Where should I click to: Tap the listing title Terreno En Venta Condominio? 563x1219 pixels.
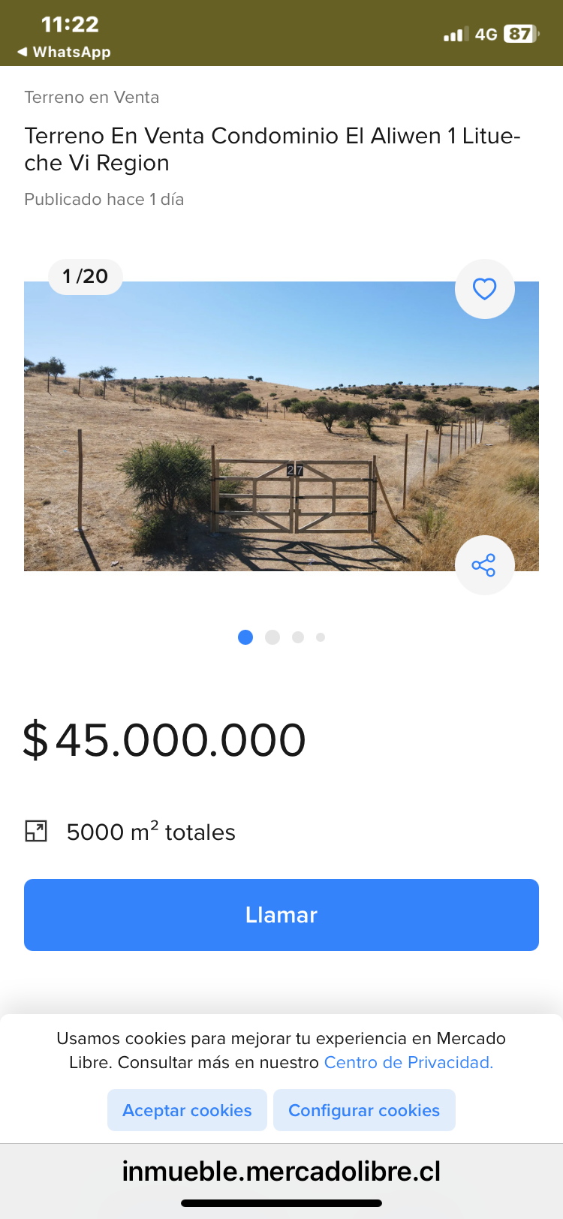click(272, 149)
